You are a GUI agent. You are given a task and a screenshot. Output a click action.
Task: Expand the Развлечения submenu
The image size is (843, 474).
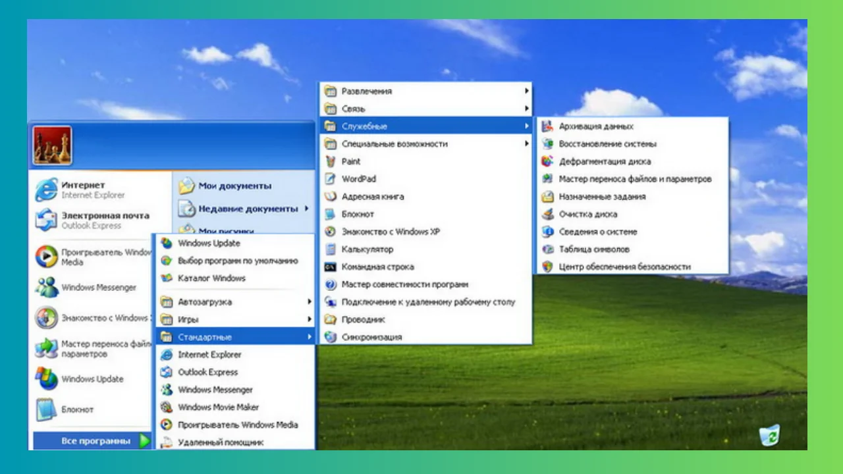coord(425,92)
